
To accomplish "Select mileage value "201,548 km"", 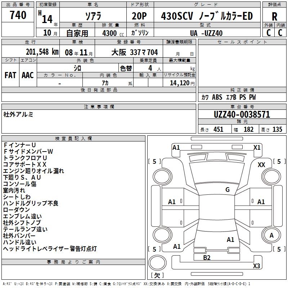I will click(42, 52).
